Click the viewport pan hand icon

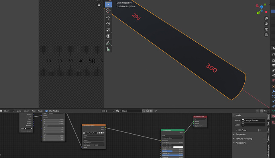[266, 24]
